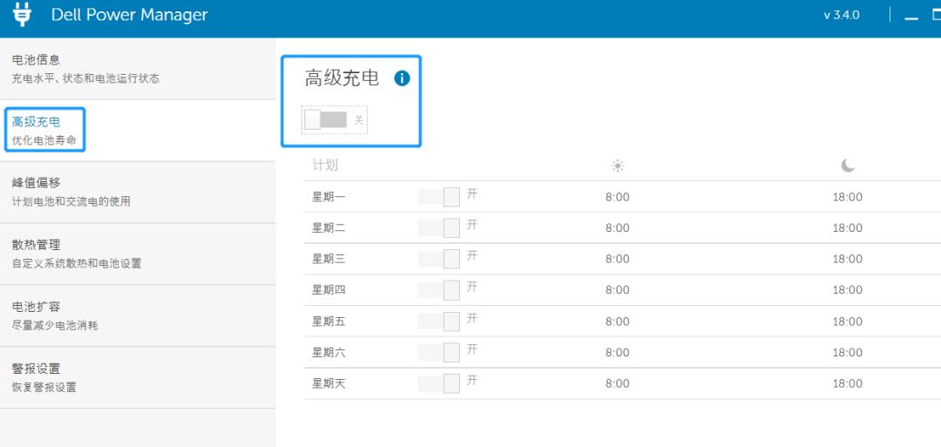Viewport: 941px width, 447px height.
Task: Toggle the 星期二 schedule switch
Action: [438, 228]
